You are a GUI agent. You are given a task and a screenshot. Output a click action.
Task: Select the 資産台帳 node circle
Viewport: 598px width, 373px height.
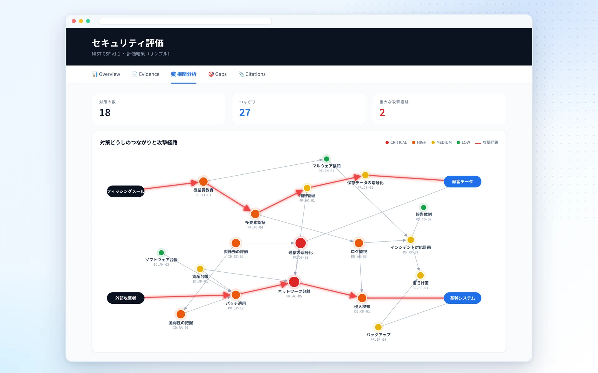pos(200,269)
